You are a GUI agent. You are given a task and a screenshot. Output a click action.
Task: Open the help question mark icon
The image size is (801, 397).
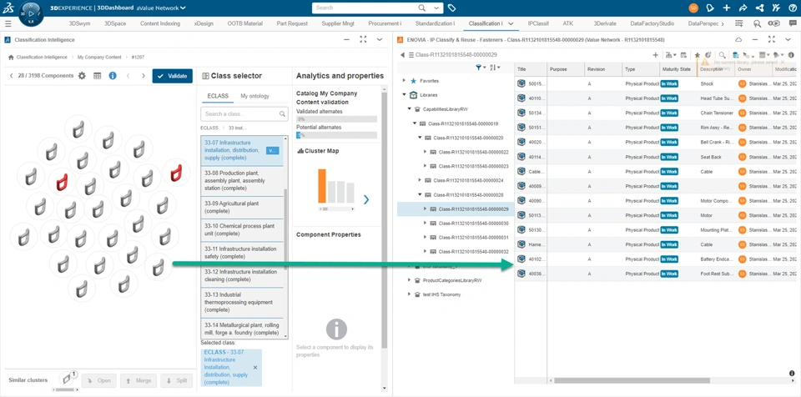(791, 8)
